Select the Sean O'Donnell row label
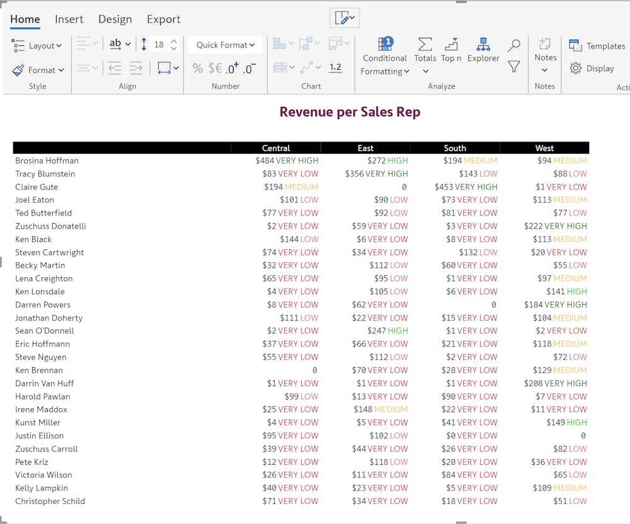Screen dimensions: 630x524 (x=45, y=331)
